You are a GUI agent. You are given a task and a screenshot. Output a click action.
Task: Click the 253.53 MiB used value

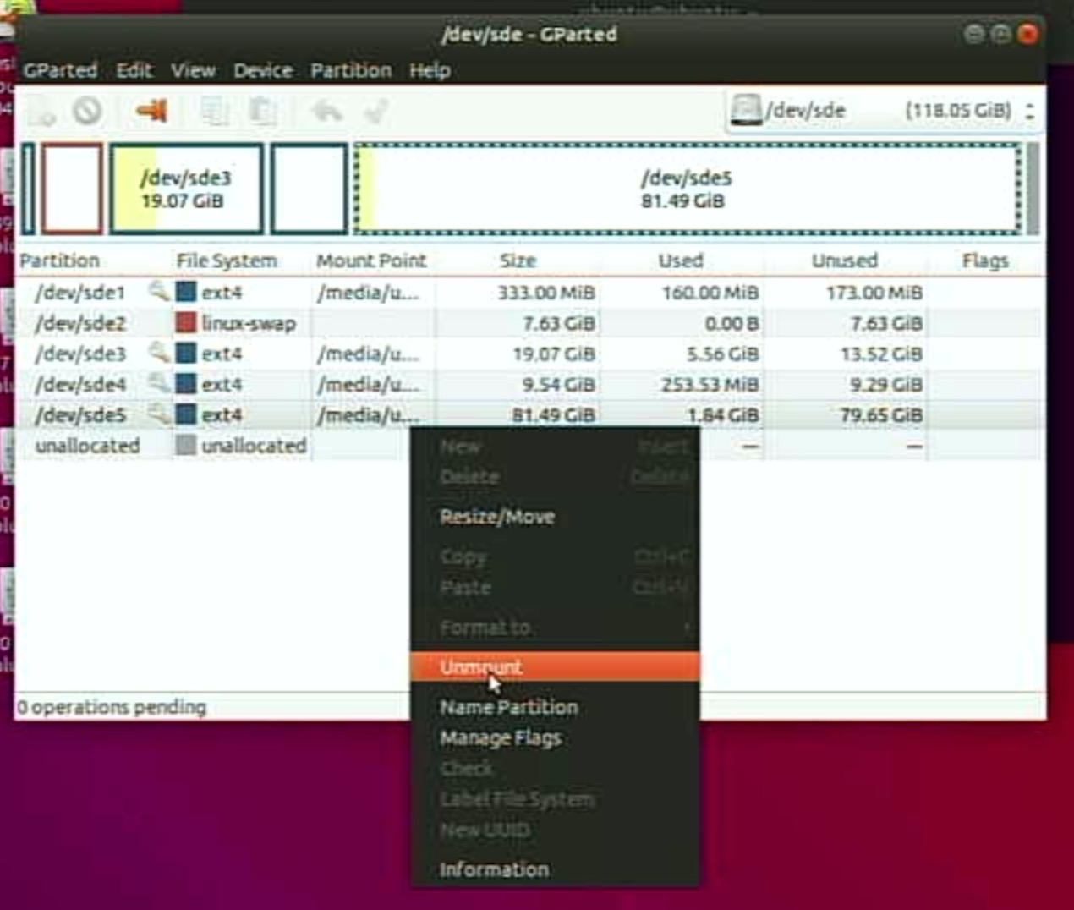tap(710, 384)
